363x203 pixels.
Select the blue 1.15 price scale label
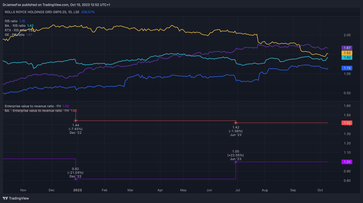pos(347,68)
